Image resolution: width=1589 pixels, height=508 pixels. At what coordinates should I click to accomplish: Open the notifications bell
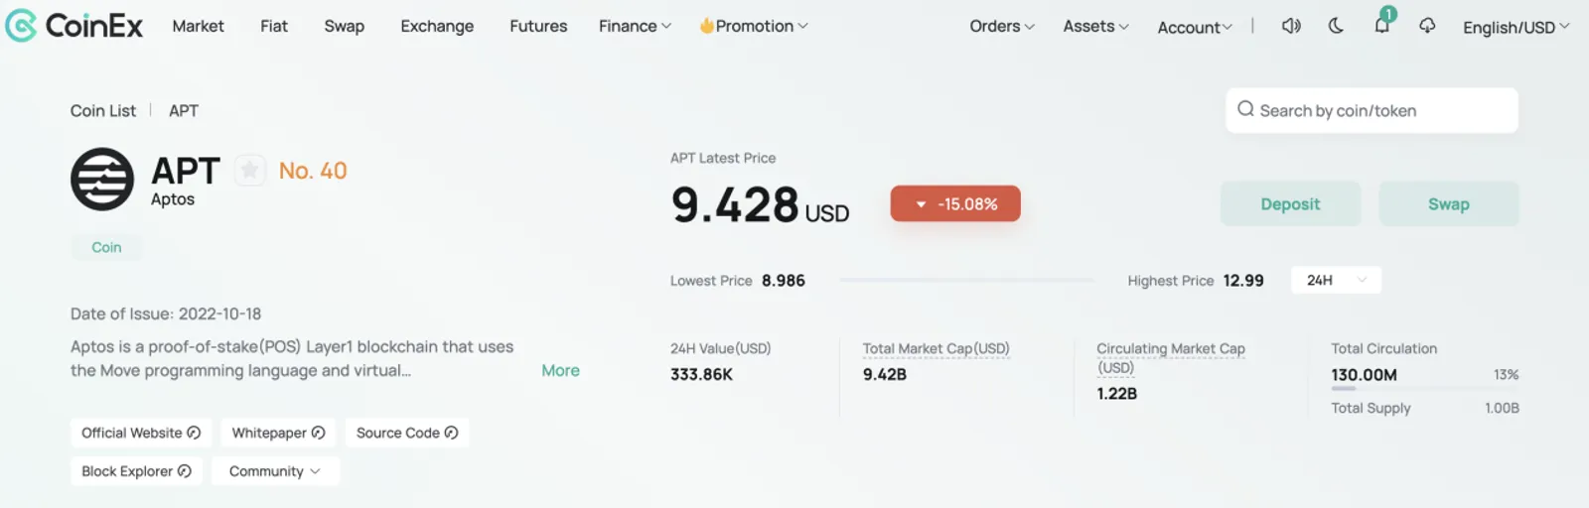1382,24
